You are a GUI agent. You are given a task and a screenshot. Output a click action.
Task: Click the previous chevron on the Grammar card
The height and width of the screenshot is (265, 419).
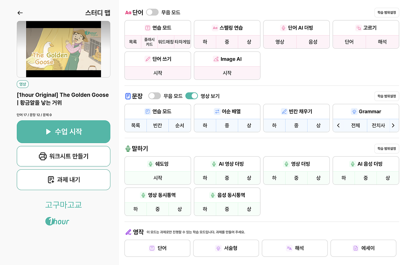(338, 126)
